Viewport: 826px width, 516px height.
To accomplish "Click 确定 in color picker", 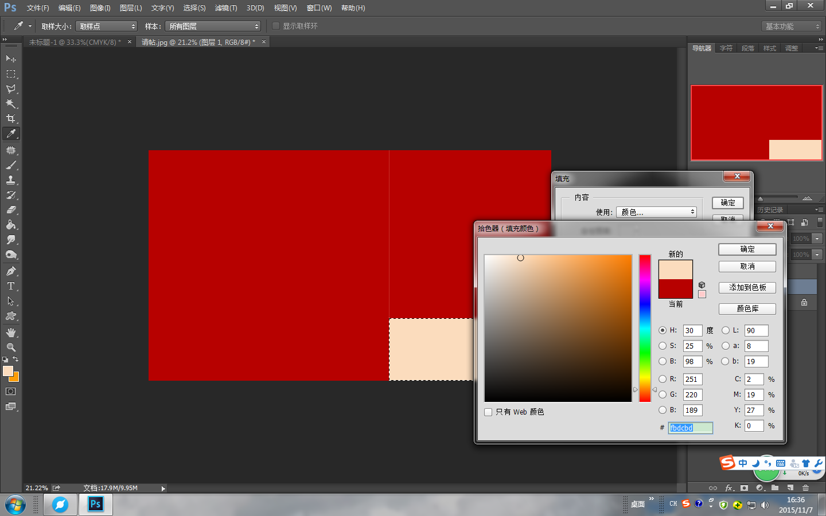I will pyautogui.click(x=747, y=249).
